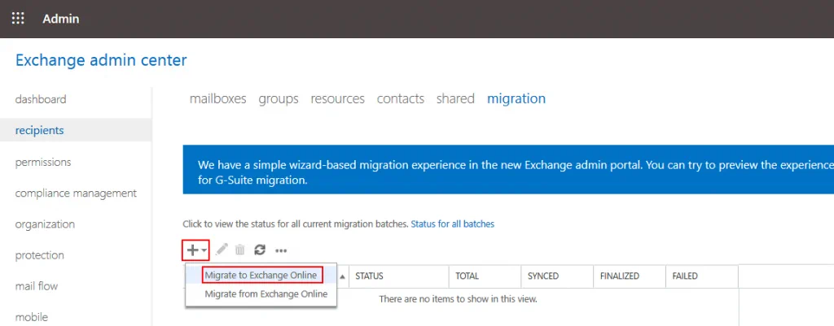Click the plus icon for new migration
The image size is (834, 326).
pos(193,250)
